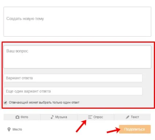Select the Текст tab
155x140 pixels.
point(132,117)
